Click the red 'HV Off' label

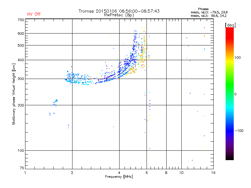pos(34,14)
